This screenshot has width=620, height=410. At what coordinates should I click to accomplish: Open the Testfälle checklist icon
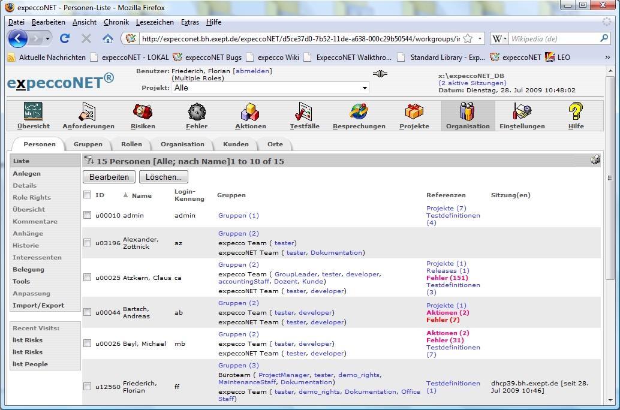coord(304,111)
